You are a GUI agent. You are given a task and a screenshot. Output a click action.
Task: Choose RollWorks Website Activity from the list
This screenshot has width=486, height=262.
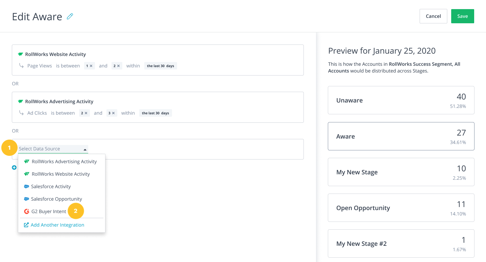tap(60, 174)
